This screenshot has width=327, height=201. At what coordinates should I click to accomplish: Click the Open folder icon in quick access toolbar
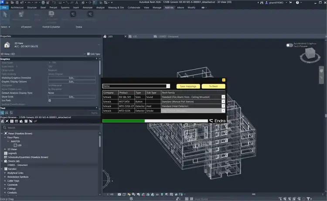click(x=12, y=3)
